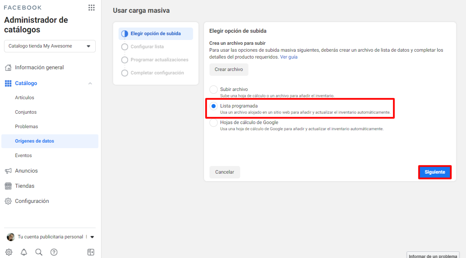Open the Ver guía link
This screenshot has height=258, width=466.
[289, 57]
